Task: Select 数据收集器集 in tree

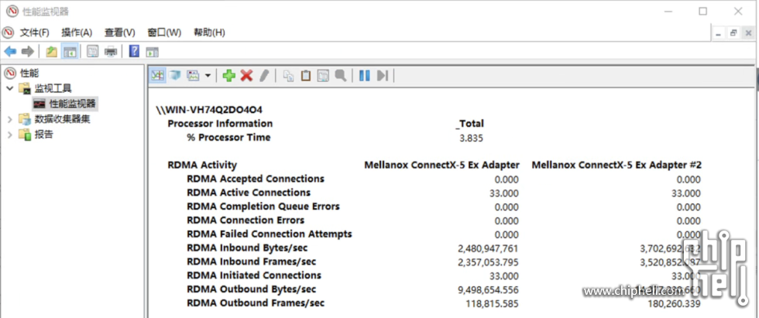Action: tap(62, 119)
